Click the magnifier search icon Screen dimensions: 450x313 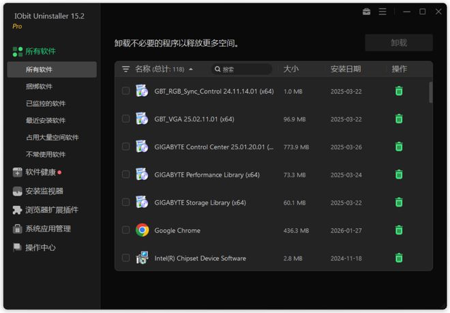tap(217, 69)
